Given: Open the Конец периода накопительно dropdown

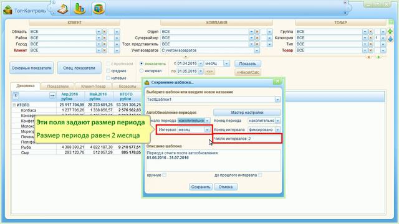Looking at the screenshot, I should click(278, 121).
